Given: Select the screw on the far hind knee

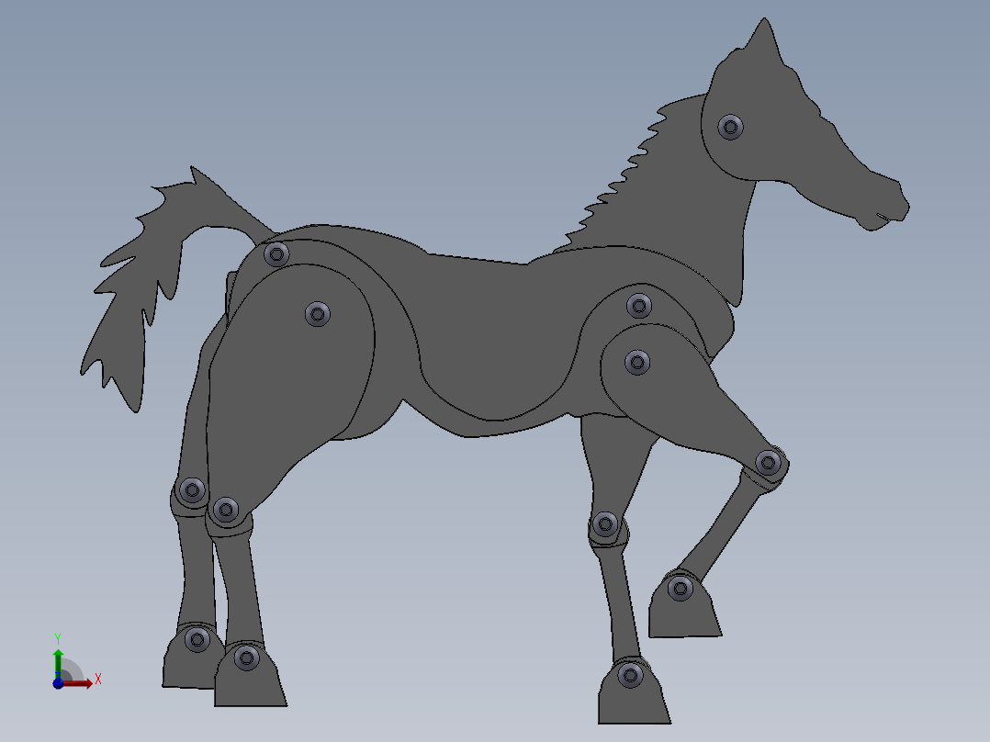Looking at the screenshot, I should coord(192,490).
